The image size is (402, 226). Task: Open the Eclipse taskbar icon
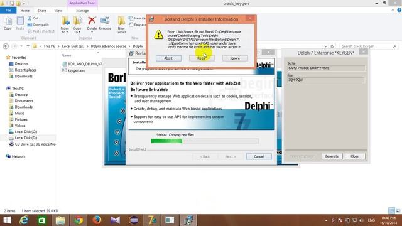(134, 220)
